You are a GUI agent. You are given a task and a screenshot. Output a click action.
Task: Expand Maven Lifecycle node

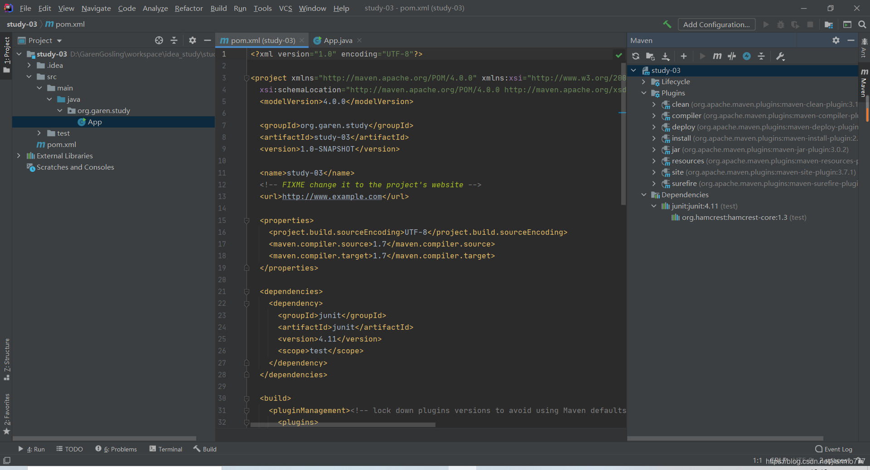pos(644,81)
